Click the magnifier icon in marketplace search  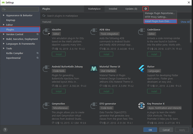(x=44, y=16)
